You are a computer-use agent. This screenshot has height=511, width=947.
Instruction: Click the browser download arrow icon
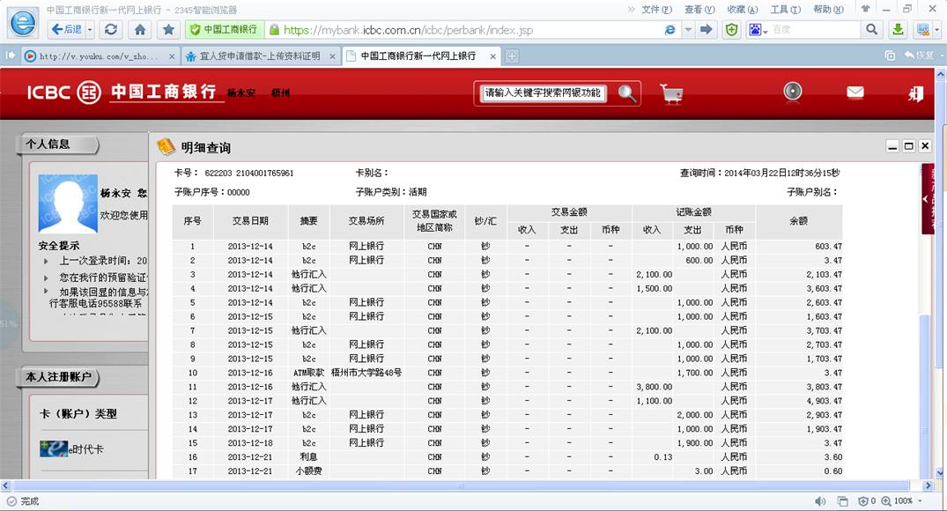(x=898, y=29)
